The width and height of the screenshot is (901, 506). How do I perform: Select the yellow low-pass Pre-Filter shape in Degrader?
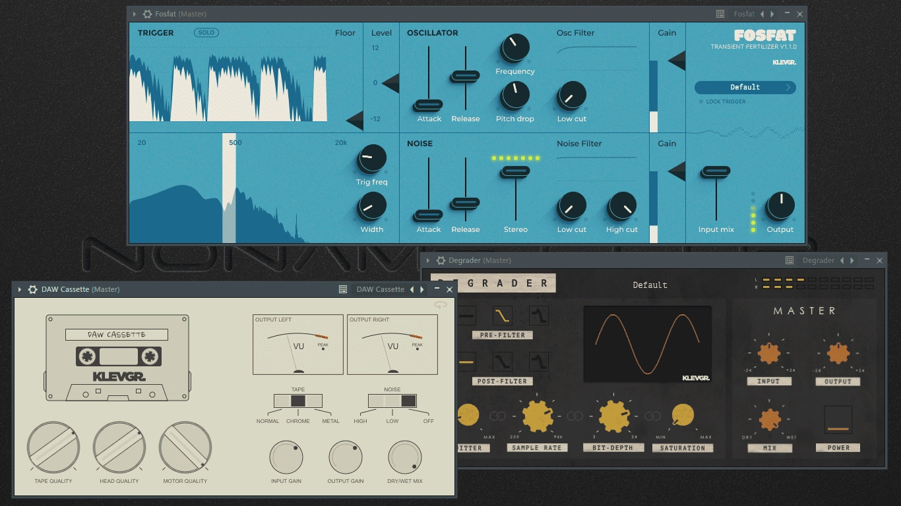click(503, 316)
